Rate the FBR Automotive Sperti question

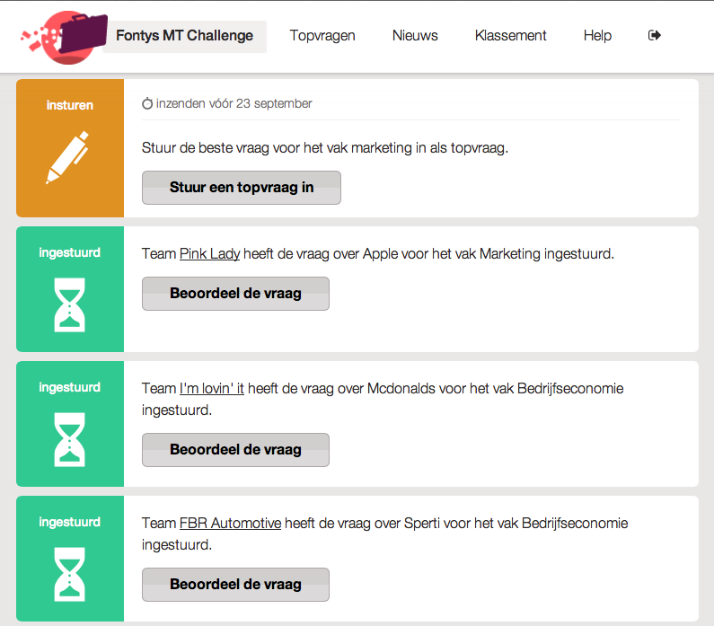[x=235, y=585]
